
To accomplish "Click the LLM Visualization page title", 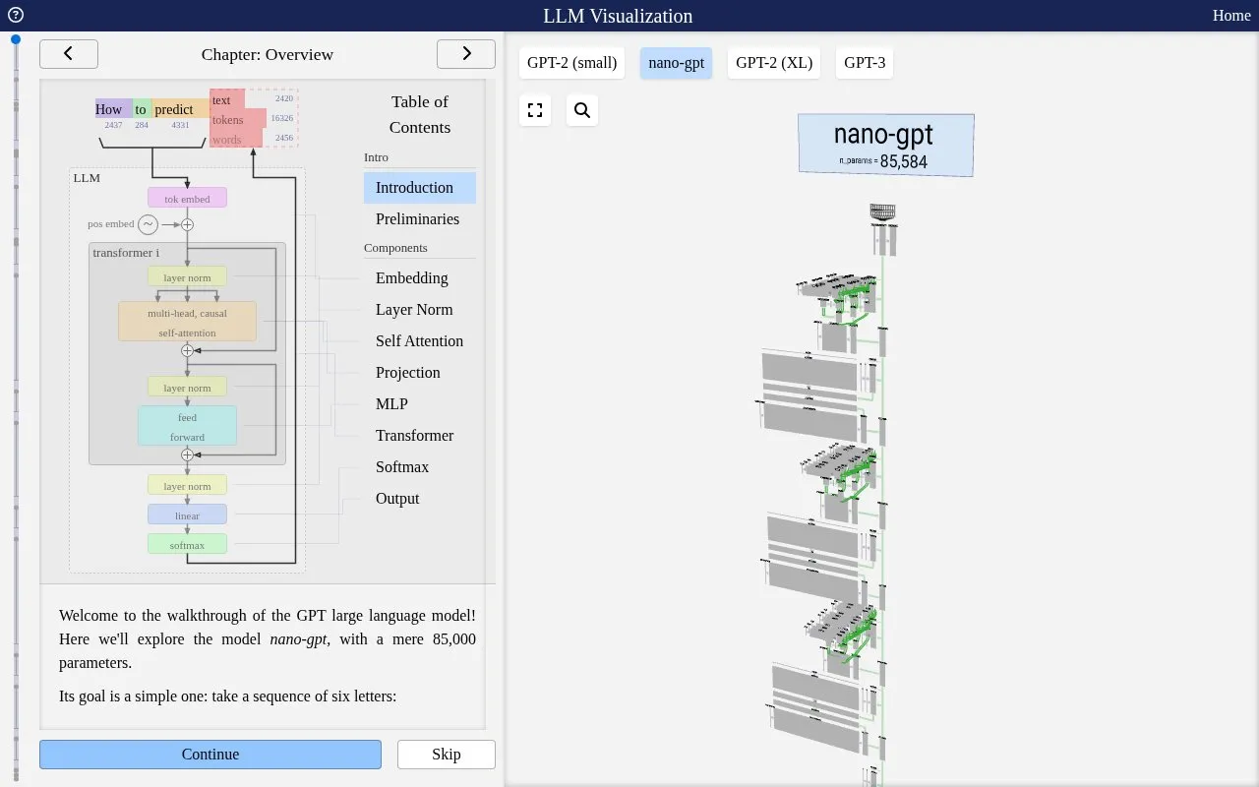I will click(x=618, y=16).
